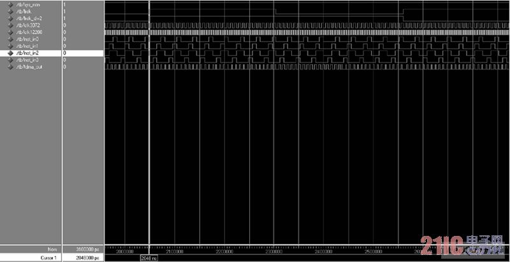This screenshot has width=510, height=262.
Task: Click the diamond icon beside /tb/nst_in0
Action: click(11, 39)
